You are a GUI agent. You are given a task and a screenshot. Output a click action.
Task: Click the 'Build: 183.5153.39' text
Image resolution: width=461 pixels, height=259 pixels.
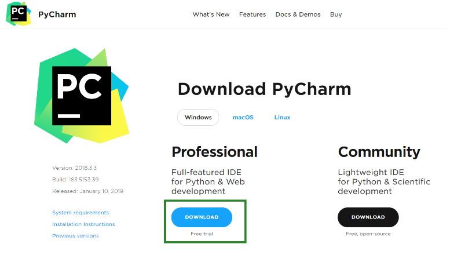click(75, 180)
